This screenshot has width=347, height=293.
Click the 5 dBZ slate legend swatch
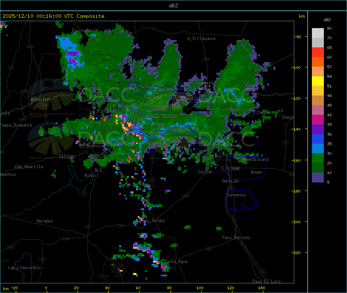[x=318, y=177]
